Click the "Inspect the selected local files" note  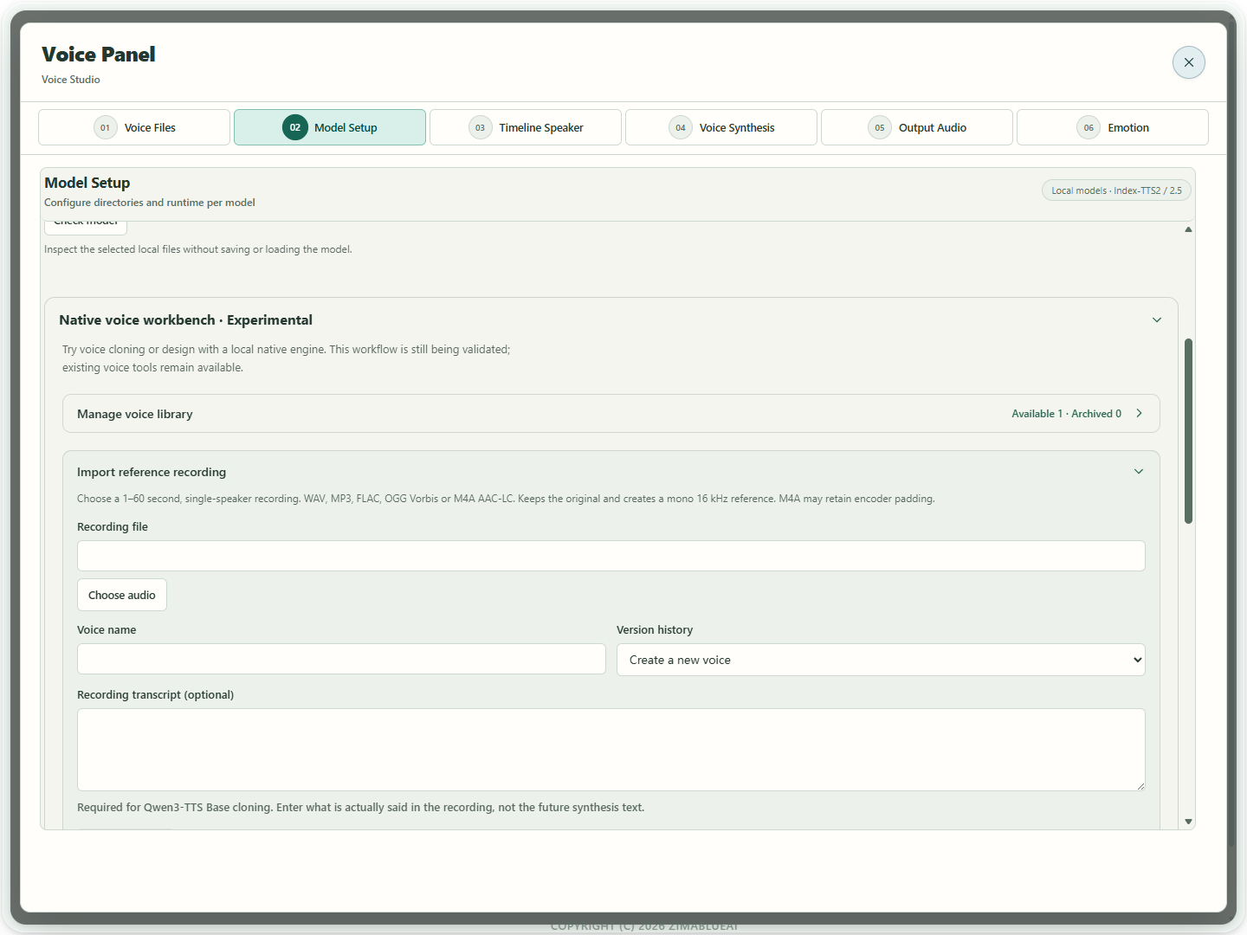198,249
